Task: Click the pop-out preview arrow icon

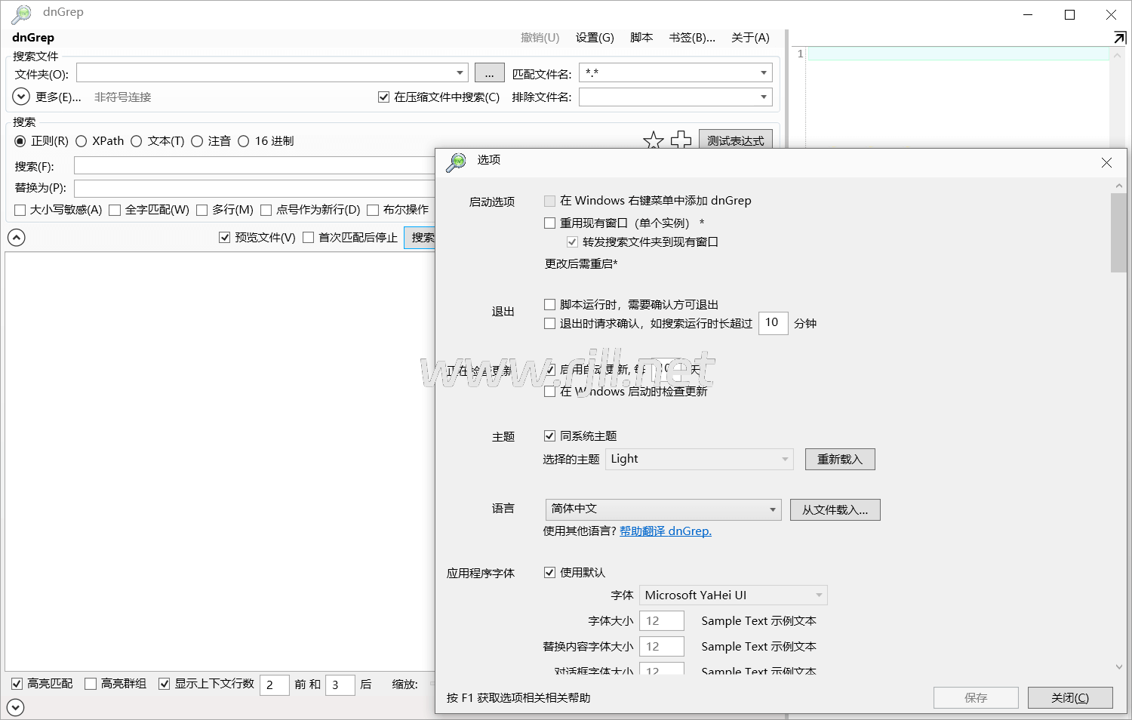Action: pos(1119,38)
